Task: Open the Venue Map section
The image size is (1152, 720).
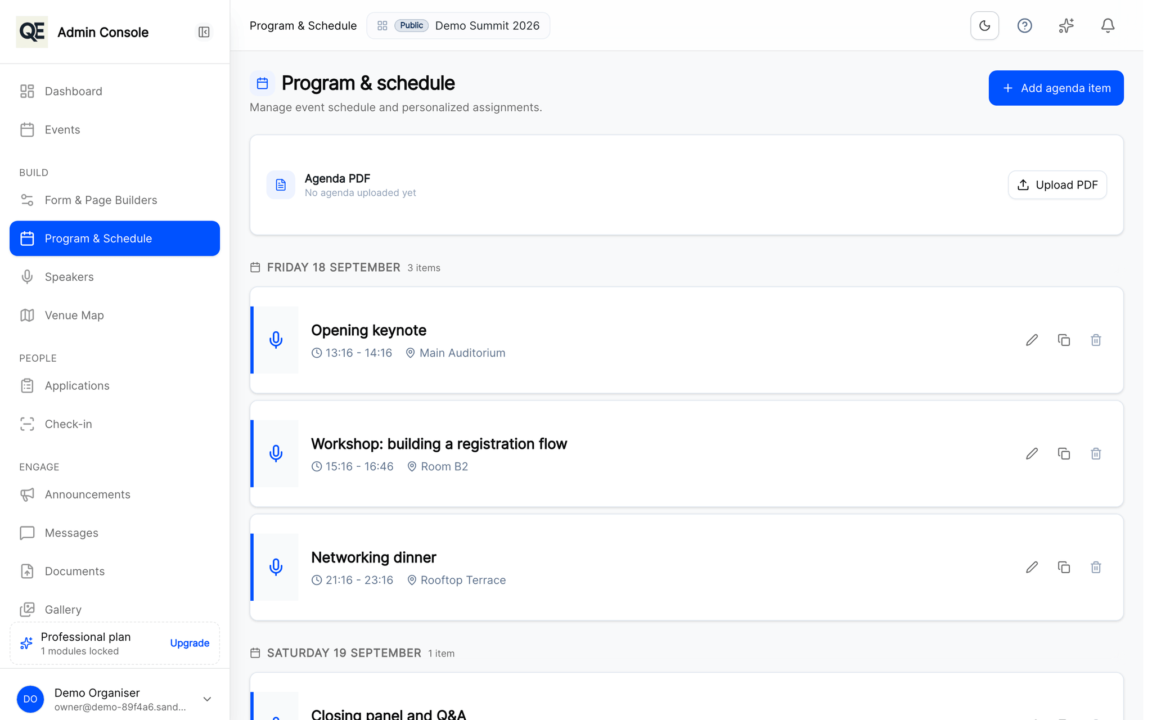Action: coord(115,315)
